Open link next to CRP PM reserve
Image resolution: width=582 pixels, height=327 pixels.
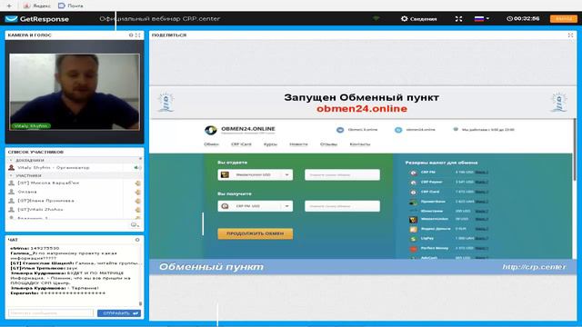[481, 173]
